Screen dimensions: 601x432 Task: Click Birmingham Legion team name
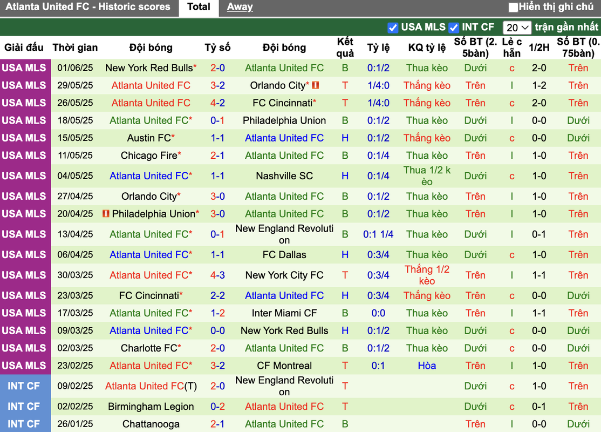click(x=151, y=406)
